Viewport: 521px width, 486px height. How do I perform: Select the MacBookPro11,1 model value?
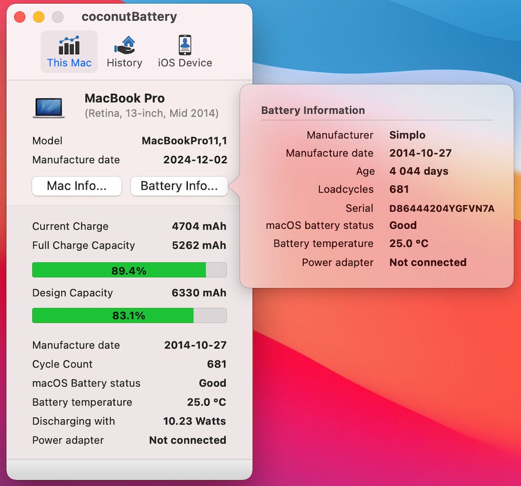click(184, 141)
